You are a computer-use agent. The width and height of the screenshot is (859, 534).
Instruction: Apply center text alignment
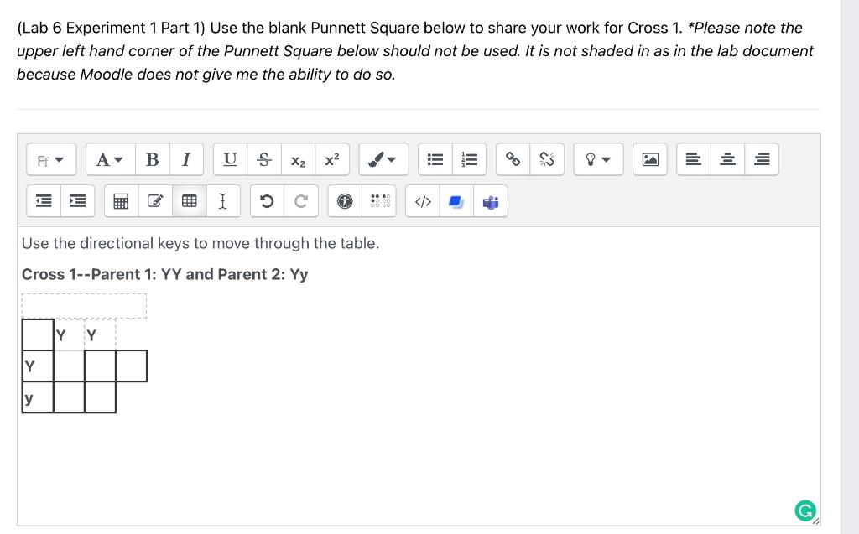[727, 159]
